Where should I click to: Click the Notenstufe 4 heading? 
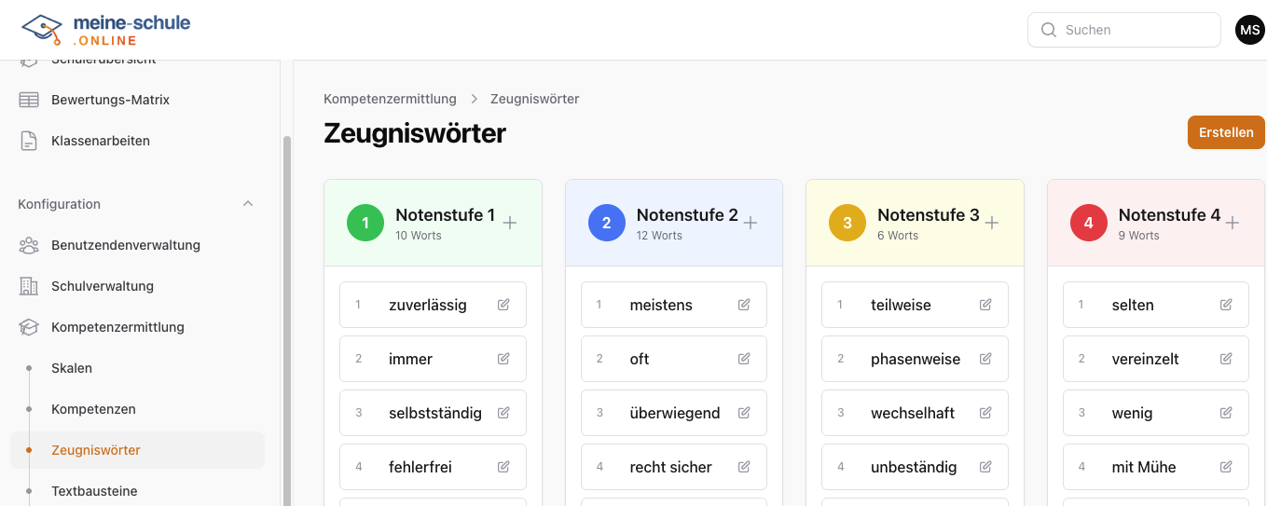coord(1169,215)
